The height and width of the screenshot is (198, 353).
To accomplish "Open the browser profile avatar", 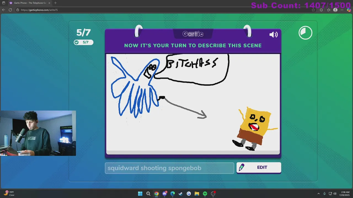I will (x=335, y=10).
